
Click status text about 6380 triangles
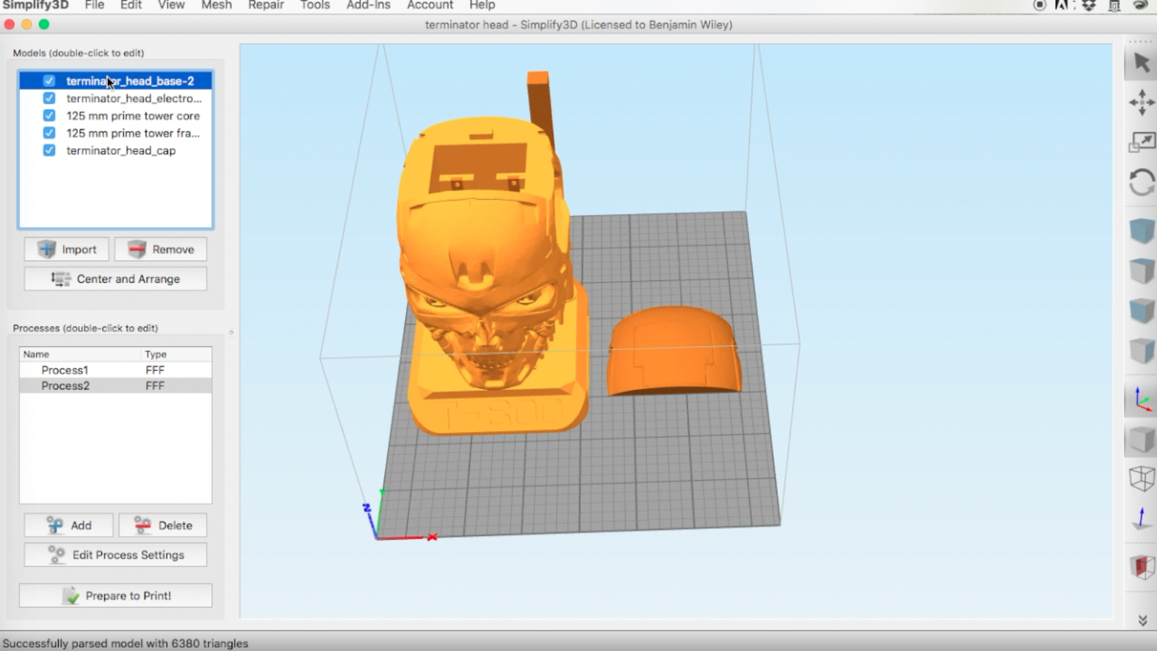point(125,643)
